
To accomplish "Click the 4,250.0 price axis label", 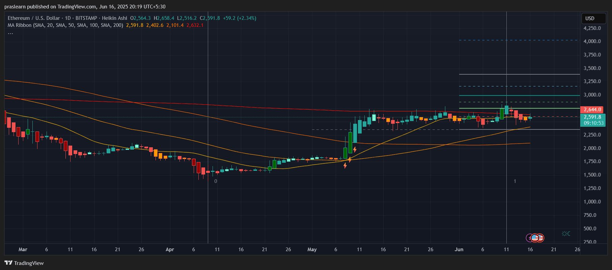I will (x=592, y=28).
